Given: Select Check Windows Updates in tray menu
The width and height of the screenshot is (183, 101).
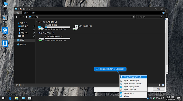Looking at the screenshot, I should point(133,77).
